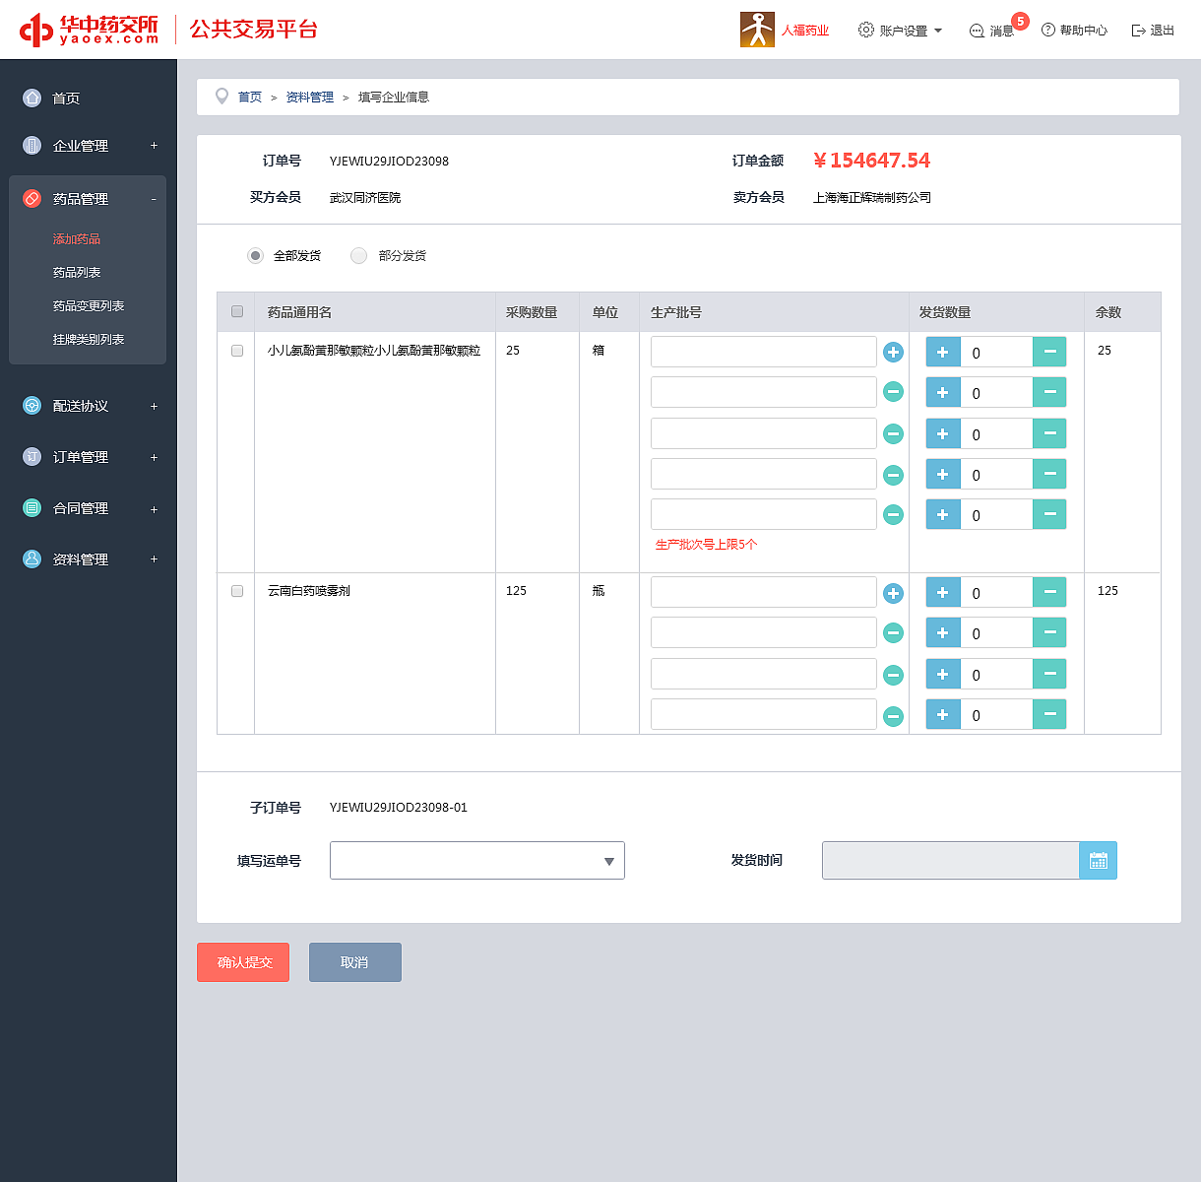Focus first 生产批号 field for 云南白药喷雾剂

coord(764,592)
